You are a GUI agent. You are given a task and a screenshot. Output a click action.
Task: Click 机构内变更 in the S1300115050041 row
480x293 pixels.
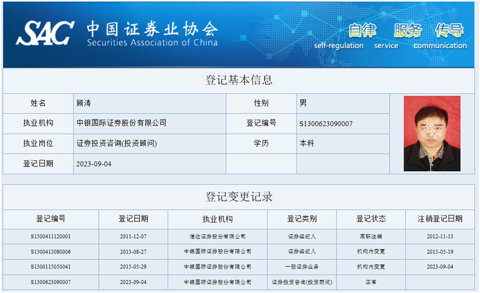click(x=371, y=267)
